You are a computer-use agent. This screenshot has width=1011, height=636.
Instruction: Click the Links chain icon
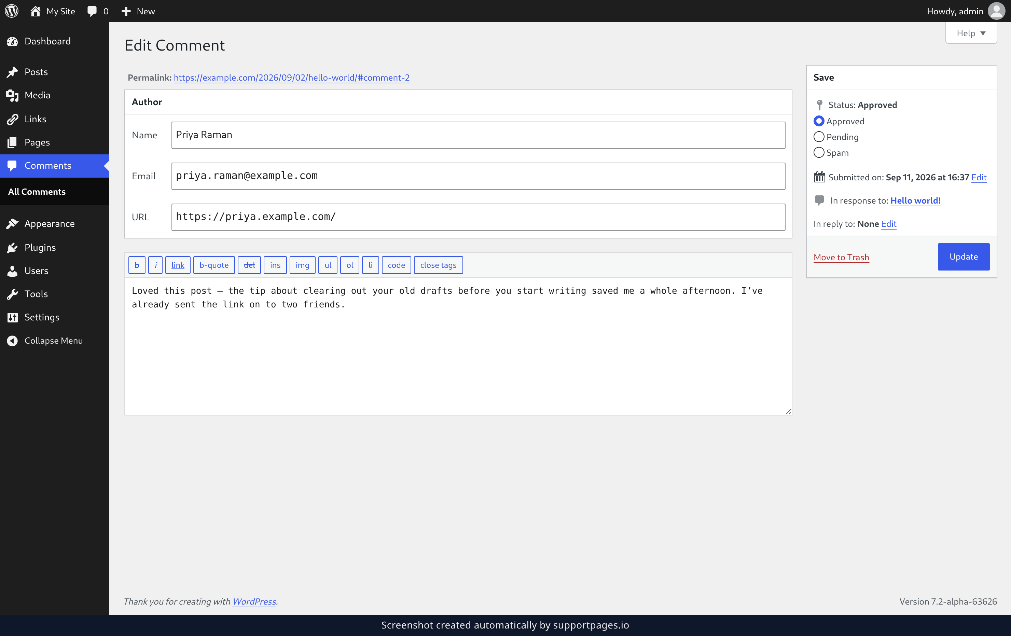point(12,119)
